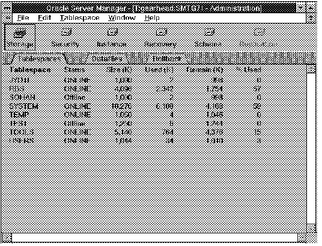This screenshot has height=246, width=322.
Task: Click the Size (K) column header
Action: (119, 70)
